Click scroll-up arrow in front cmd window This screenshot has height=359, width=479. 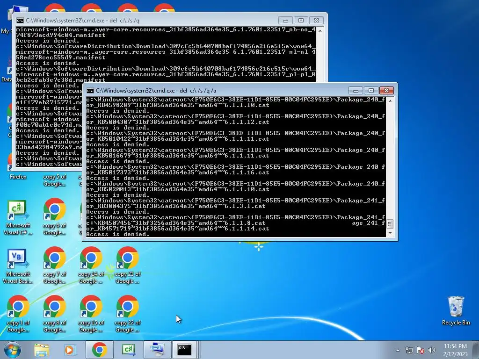click(x=390, y=101)
